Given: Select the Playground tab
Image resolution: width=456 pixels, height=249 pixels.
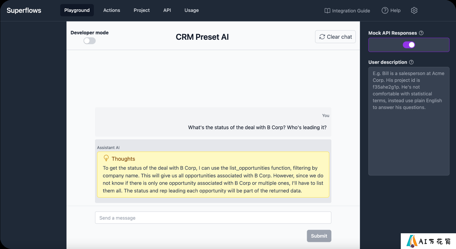Looking at the screenshot, I should 77,10.
